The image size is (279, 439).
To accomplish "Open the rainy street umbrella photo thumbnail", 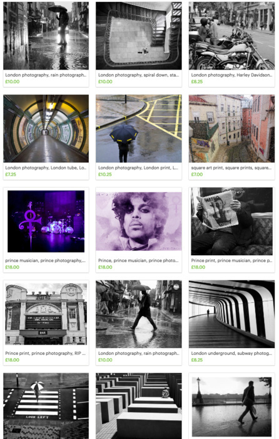I will coord(46,36).
